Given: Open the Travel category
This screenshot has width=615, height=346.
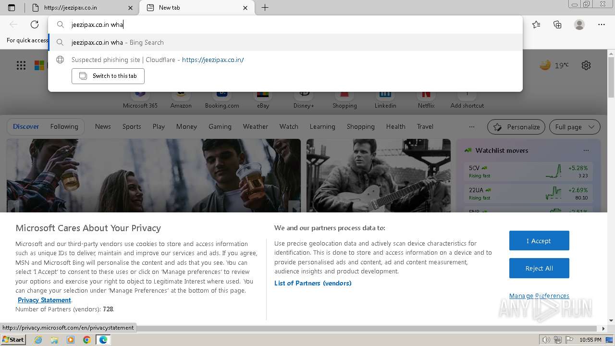Looking at the screenshot, I should pos(425,127).
